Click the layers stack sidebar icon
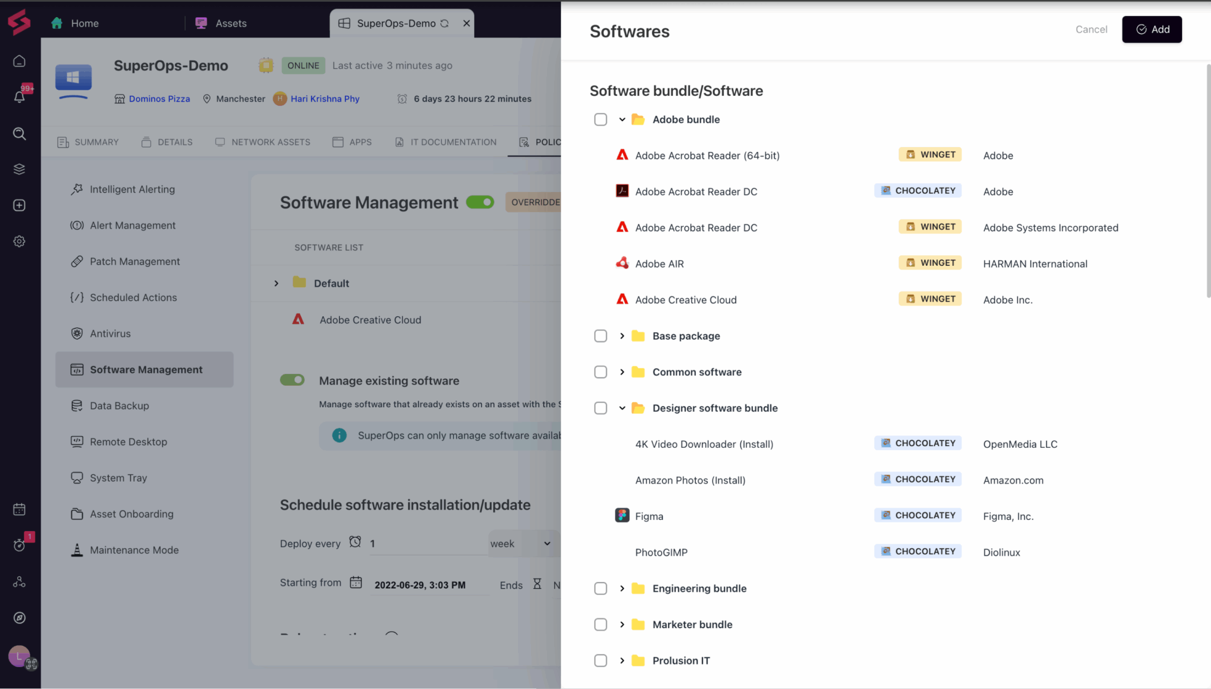1211x689 pixels. click(20, 170)
